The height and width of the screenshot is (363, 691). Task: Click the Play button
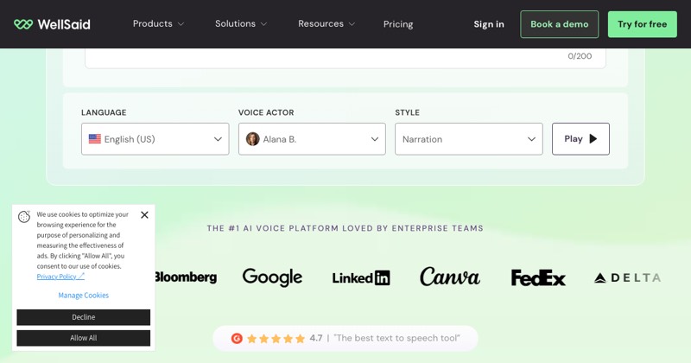[x=580, y=139]
